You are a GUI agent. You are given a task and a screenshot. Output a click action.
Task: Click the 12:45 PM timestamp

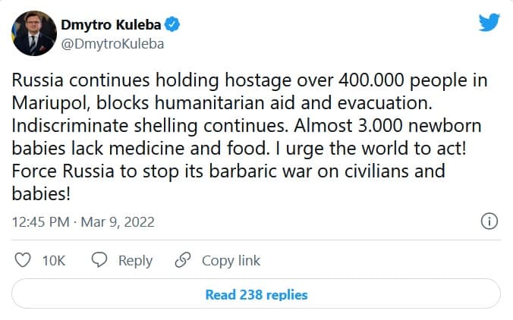pyautogui.click(x=41, y=222)
